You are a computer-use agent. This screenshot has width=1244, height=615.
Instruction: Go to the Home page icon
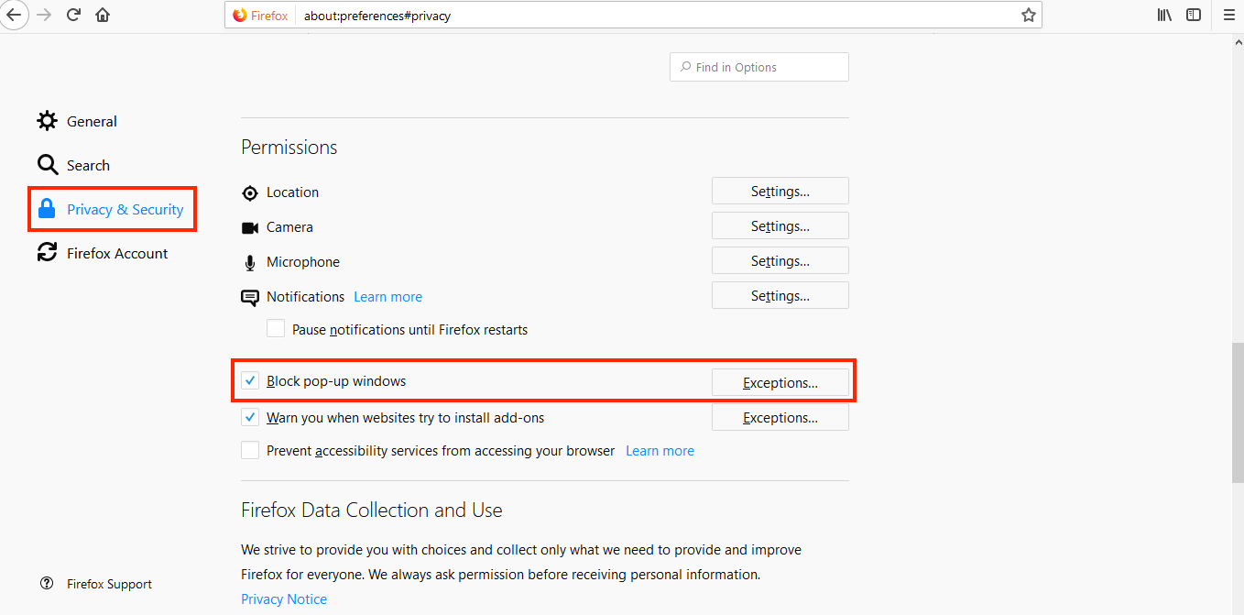pyautogui.click(x=103, y=16)
